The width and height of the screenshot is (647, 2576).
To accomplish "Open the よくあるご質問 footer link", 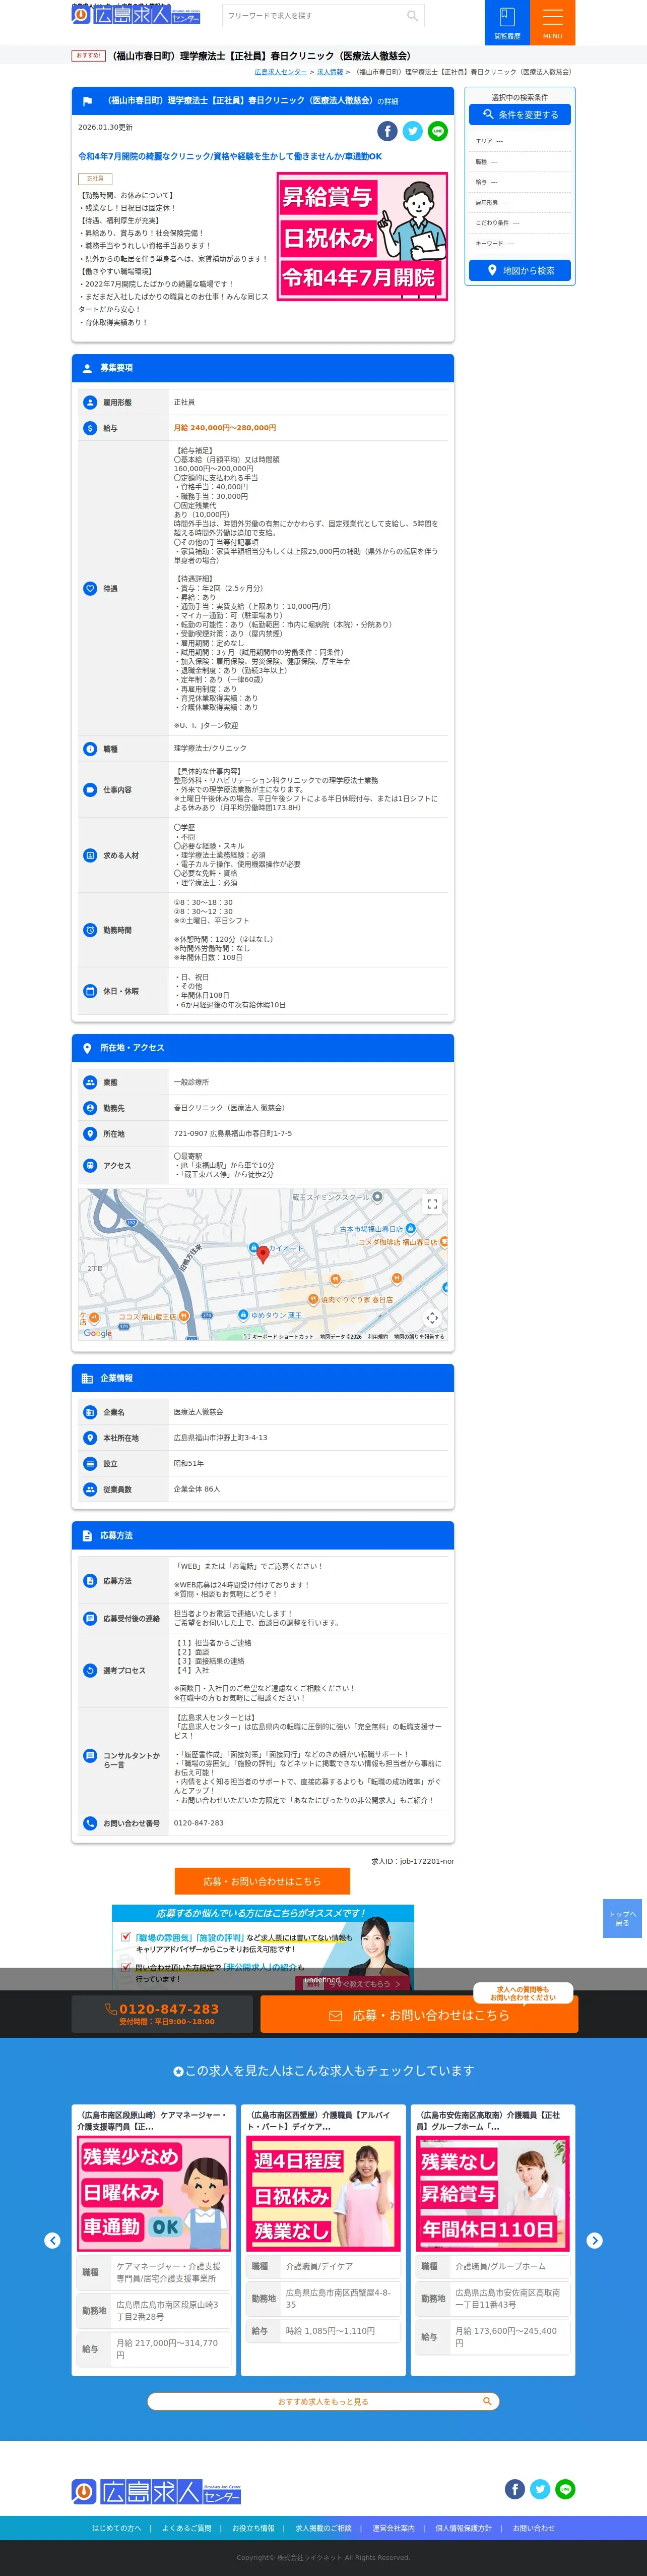I will click(187, 2528).
